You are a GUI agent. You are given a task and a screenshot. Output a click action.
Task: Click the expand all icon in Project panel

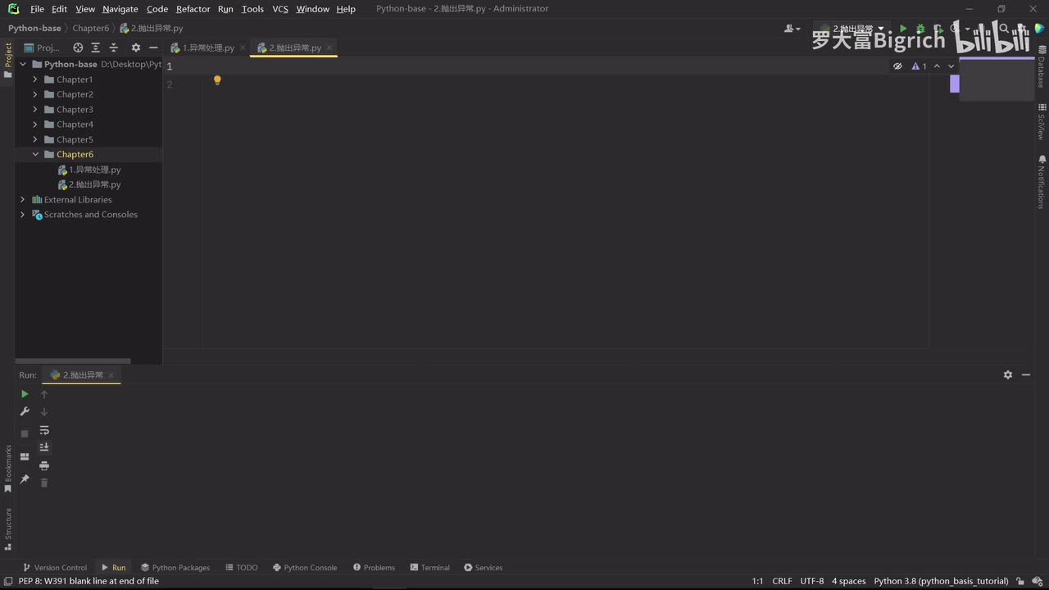96,48
